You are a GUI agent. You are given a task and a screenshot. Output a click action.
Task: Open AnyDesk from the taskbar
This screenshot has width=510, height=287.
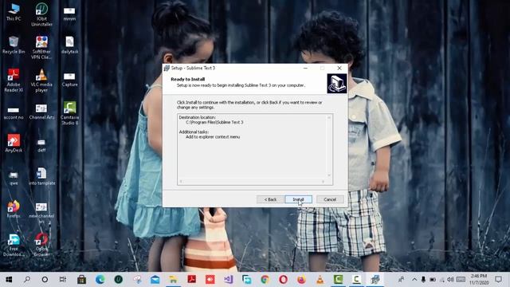tap(210, 279)
